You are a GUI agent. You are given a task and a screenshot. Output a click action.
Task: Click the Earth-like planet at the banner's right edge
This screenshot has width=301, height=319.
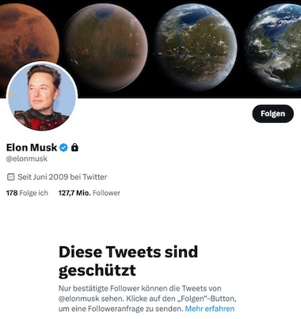point(273,47)
